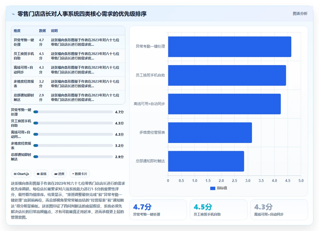Click the 图表分析 label in header
Image resolution: width=319 pixels, height=231 pixels.
pyautogui.click(x=300, y=14)
